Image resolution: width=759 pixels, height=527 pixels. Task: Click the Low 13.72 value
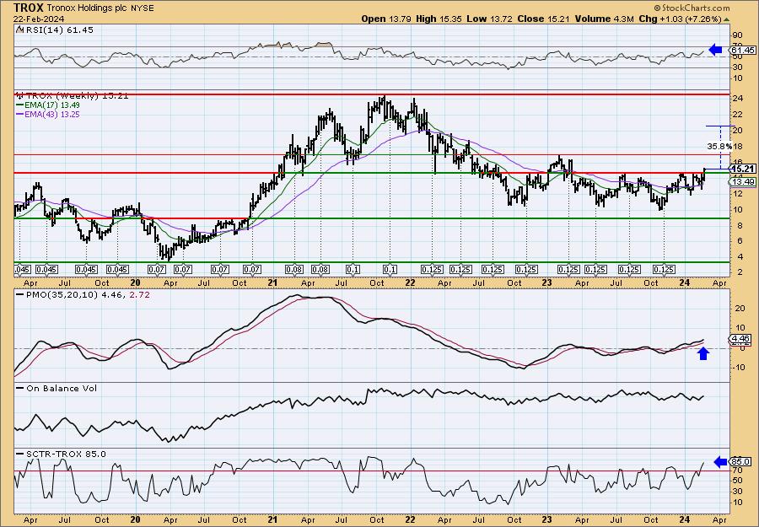pos(488,19)
